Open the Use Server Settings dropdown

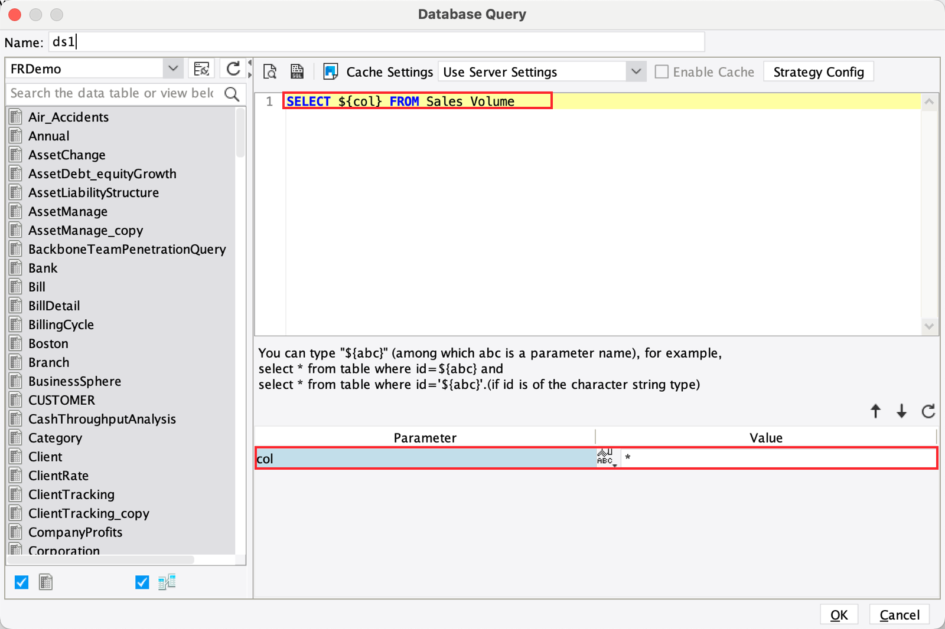pos(636,72)
